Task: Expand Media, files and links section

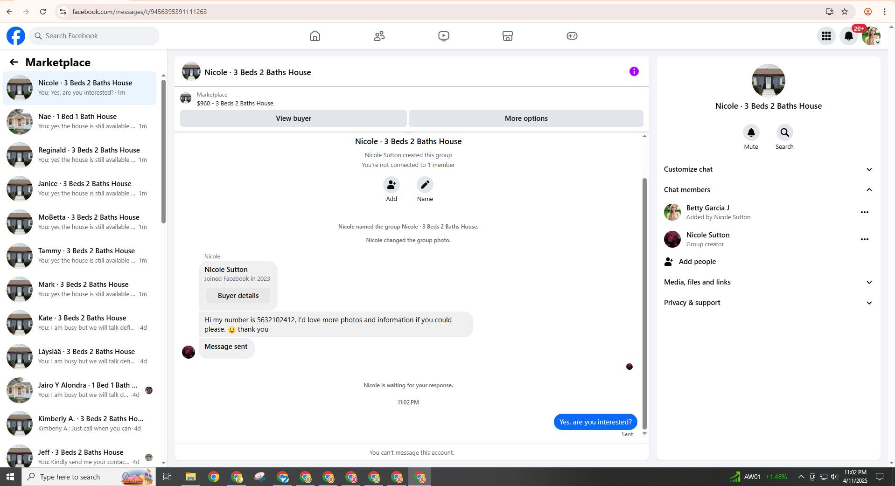Action: pyautogui.click(x=768, y=282)
